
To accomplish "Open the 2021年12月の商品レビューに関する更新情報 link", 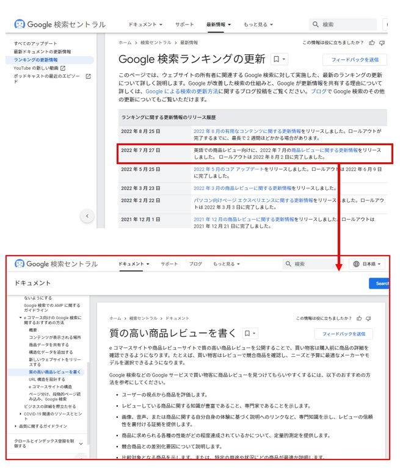I will pos(244,220).
